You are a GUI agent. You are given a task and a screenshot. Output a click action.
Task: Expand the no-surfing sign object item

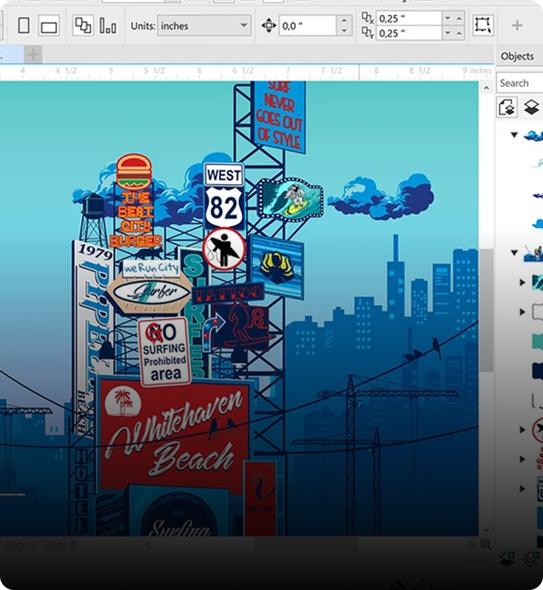click(522, 429)
